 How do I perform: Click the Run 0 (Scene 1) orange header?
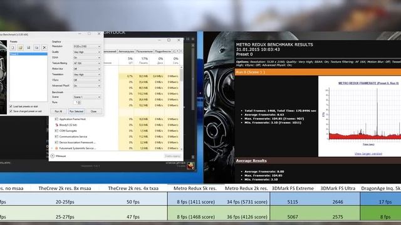(318, 72)
